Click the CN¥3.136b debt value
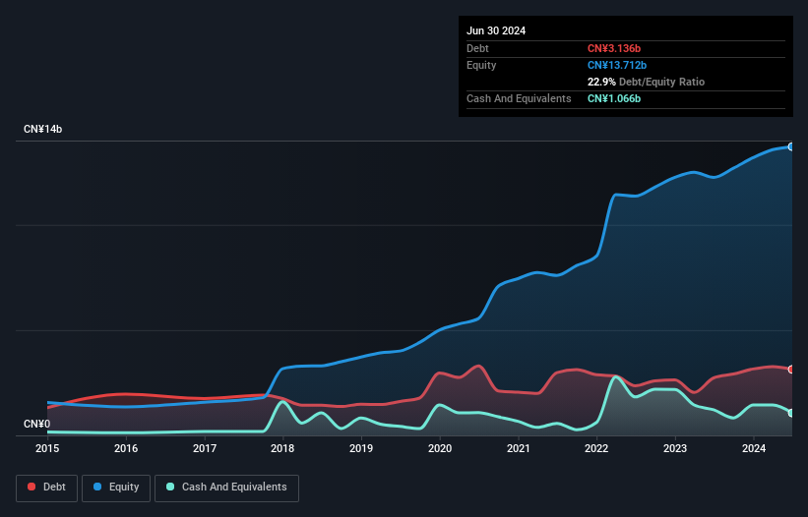The height and width of the screenshot is (517, 808). pos(614,48)
